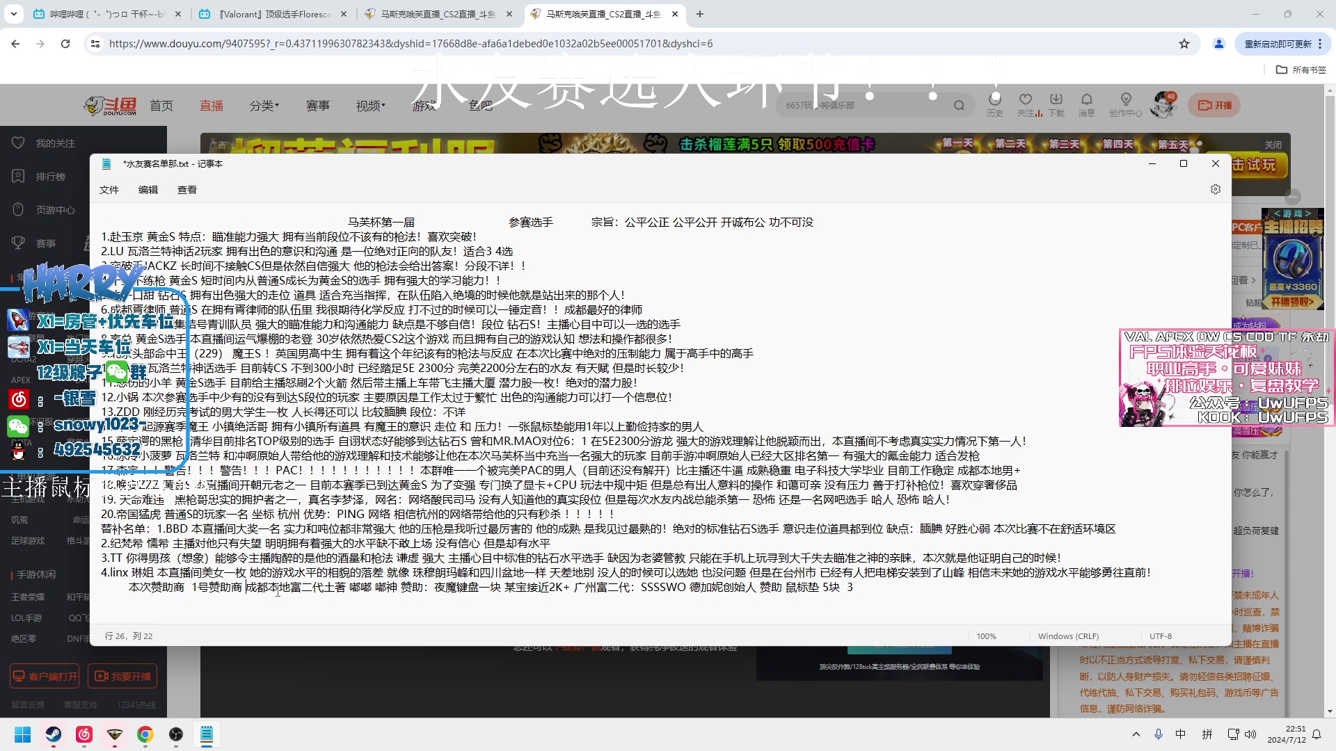Click the 100% zoom status in Notepad

tap(986, 636)
